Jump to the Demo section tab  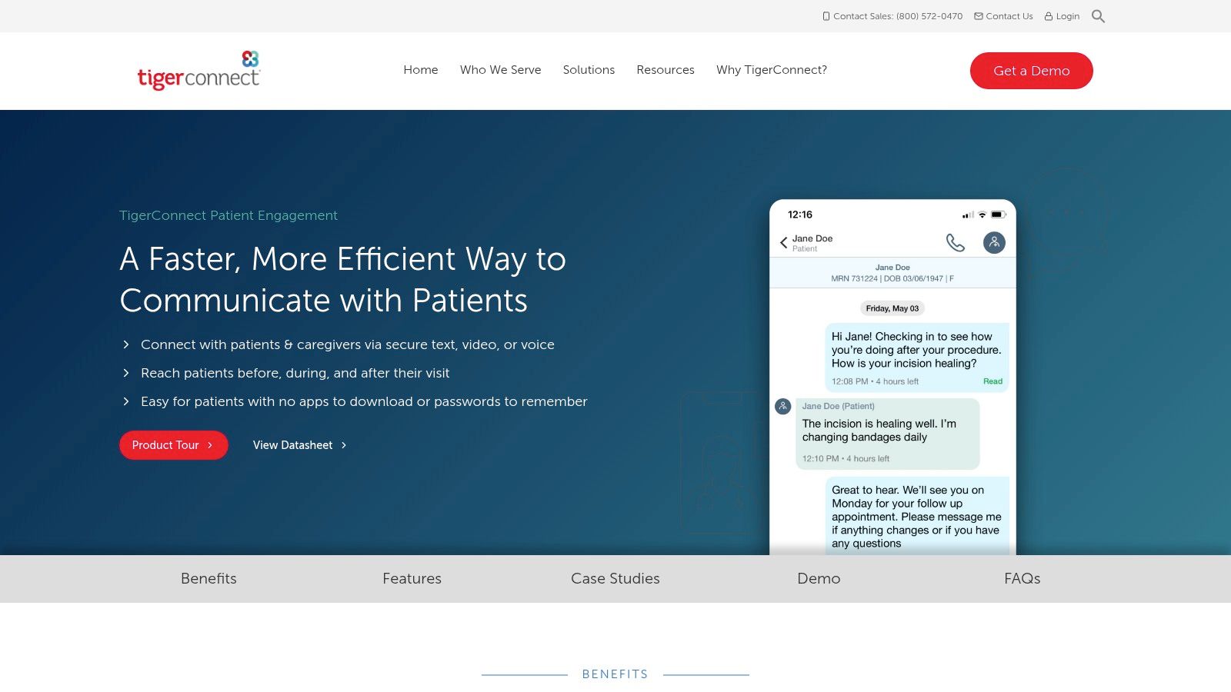pos(819,579)
